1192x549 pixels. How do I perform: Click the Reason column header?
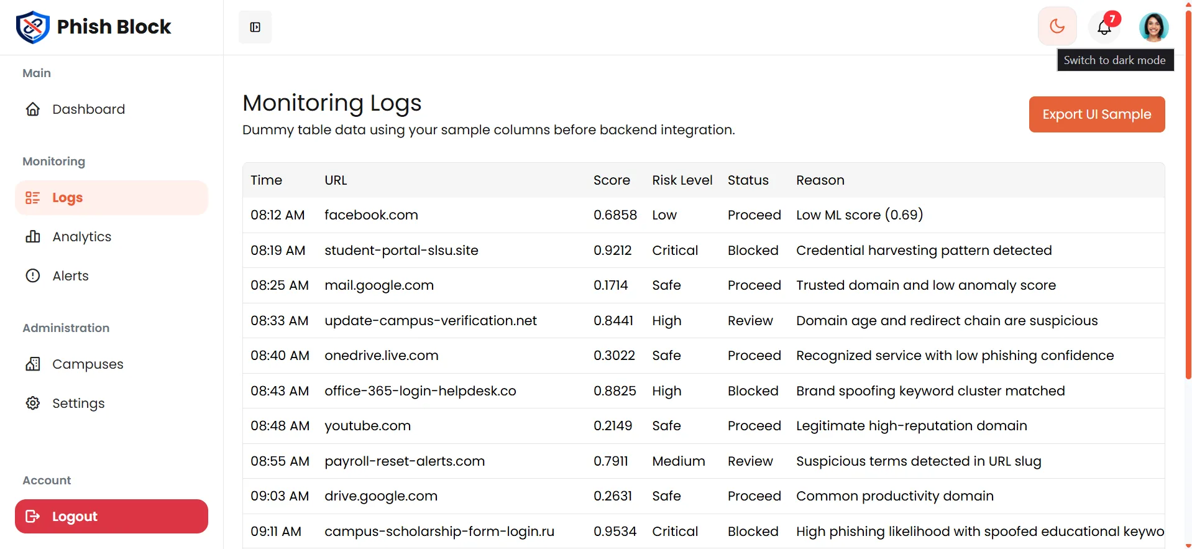point(820,180)
